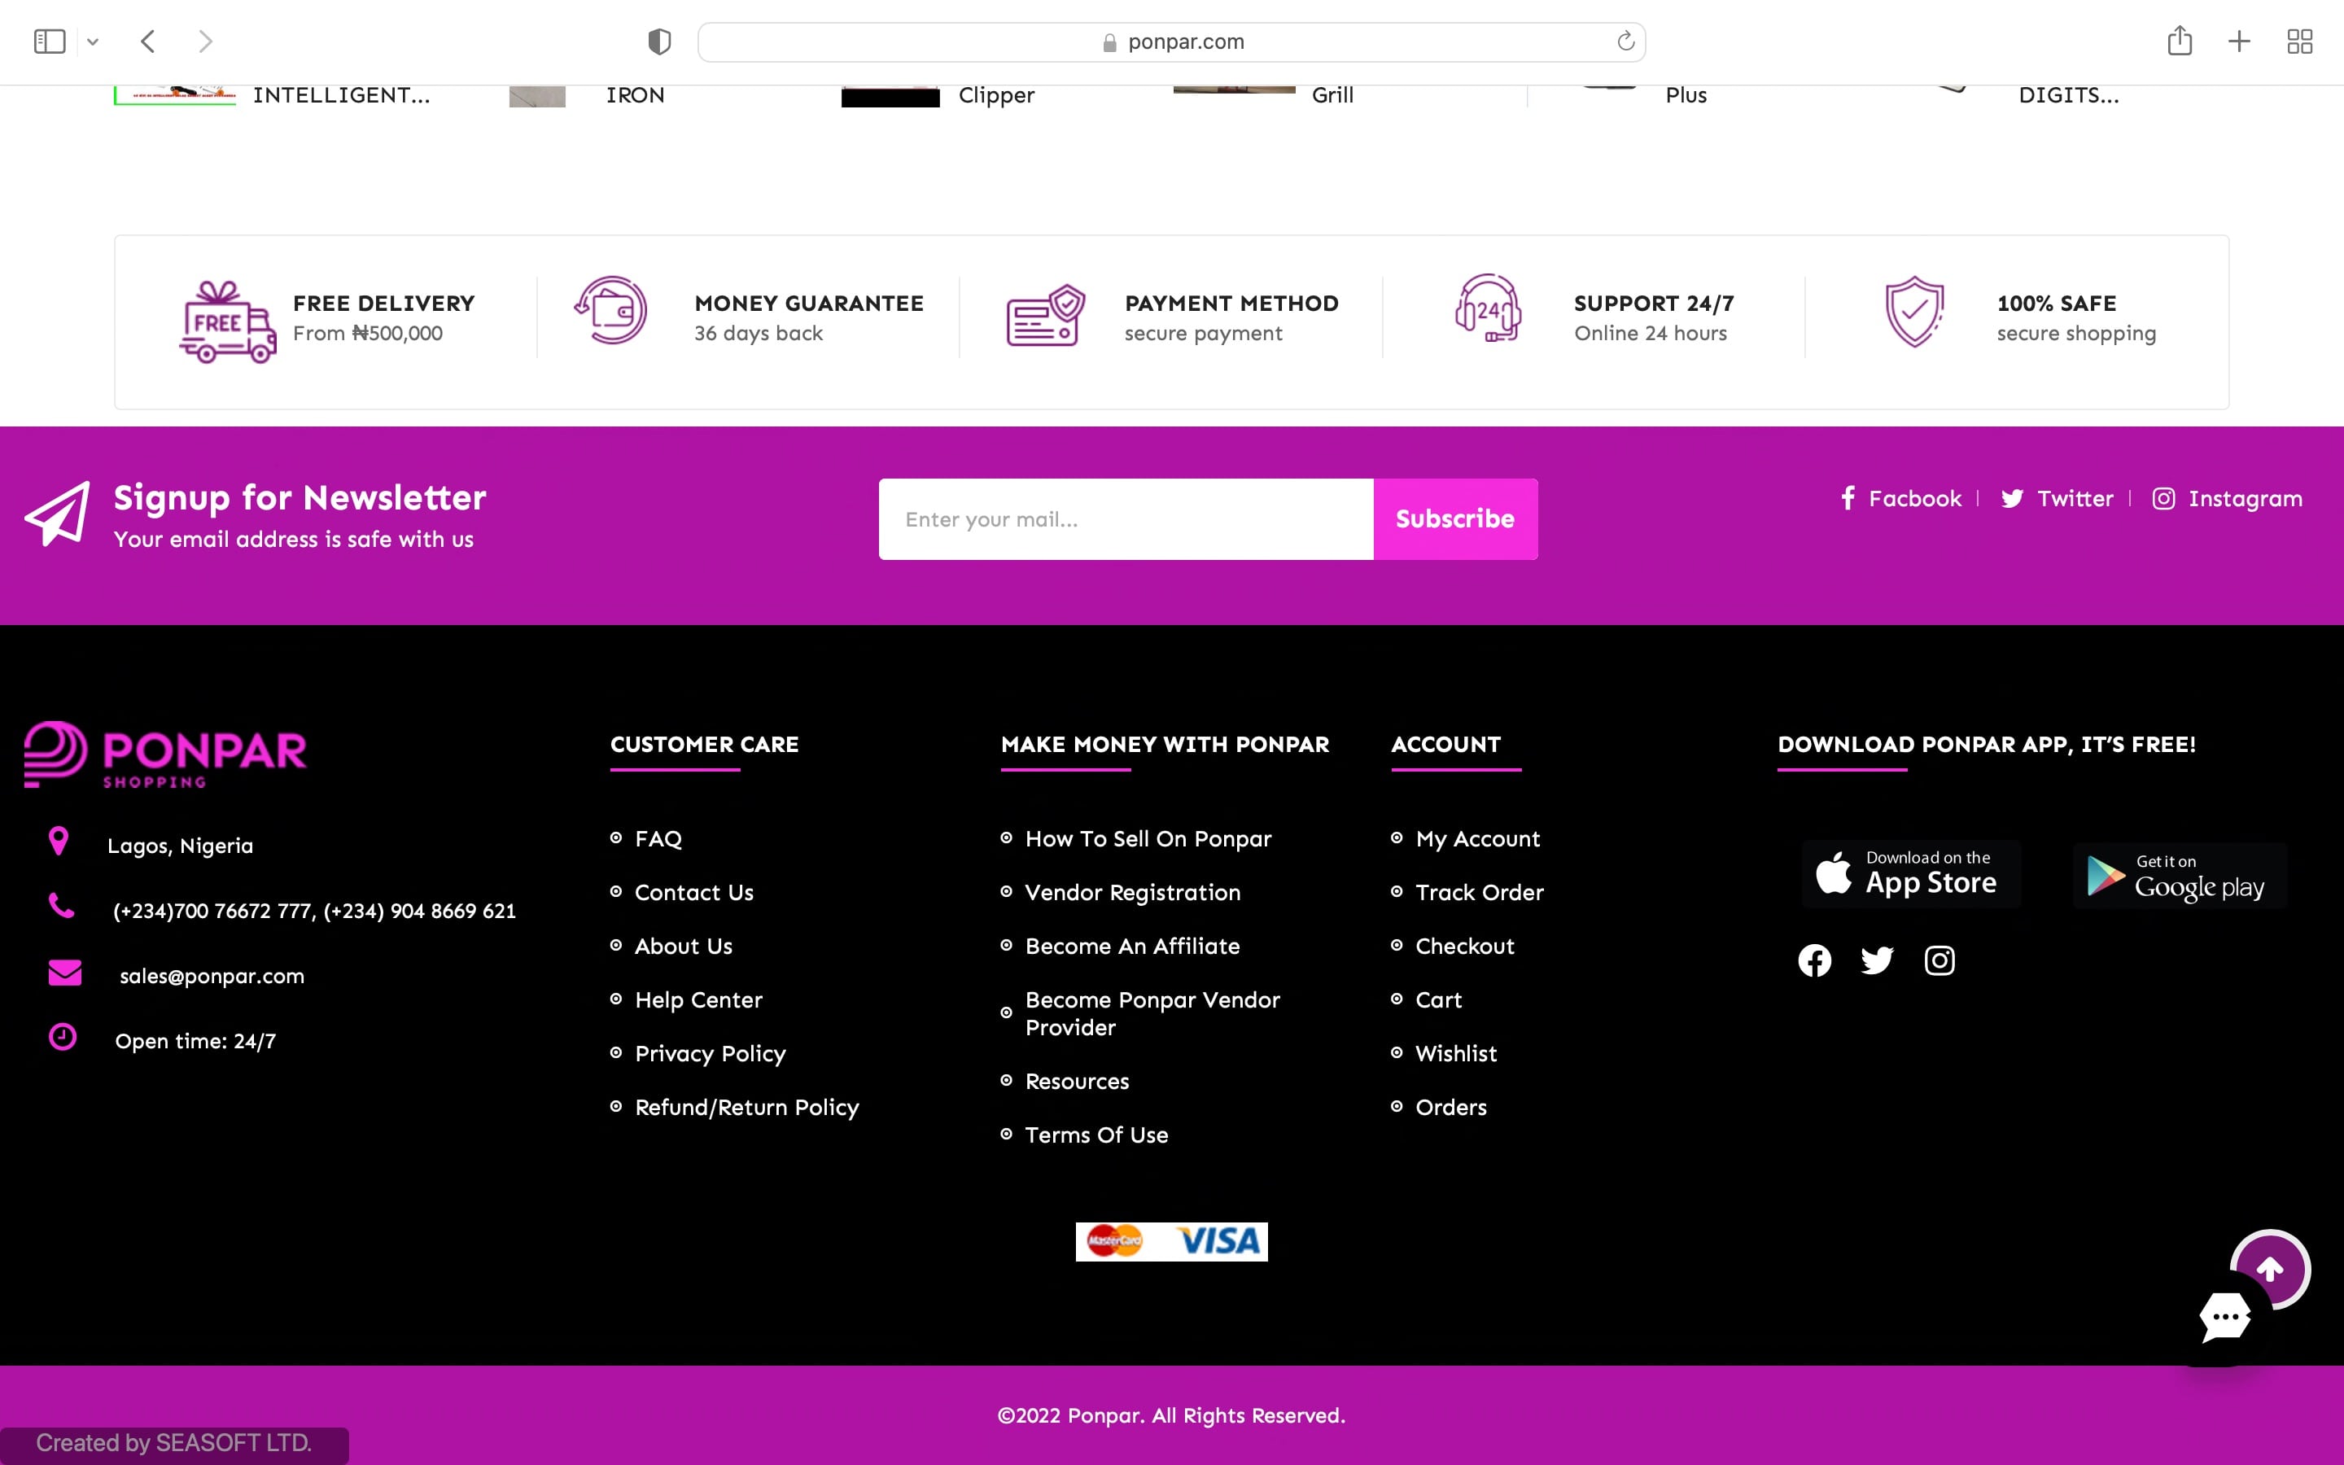Viewport: 2344px width, 1465px height.
Task: Show the tab overview grid icon
Action: 2299,42
